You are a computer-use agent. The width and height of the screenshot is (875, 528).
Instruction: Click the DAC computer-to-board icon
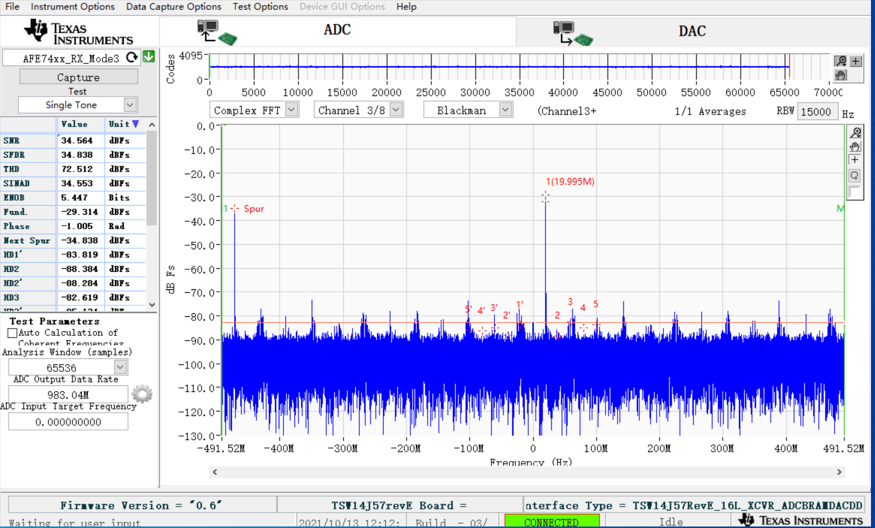[x=573, y=33]
